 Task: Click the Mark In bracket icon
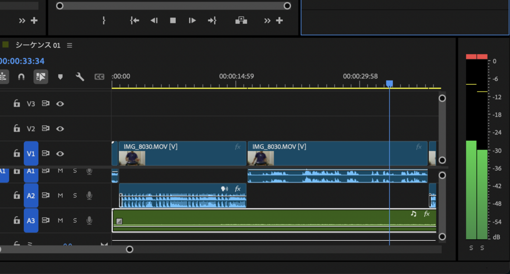pos(104,20)
